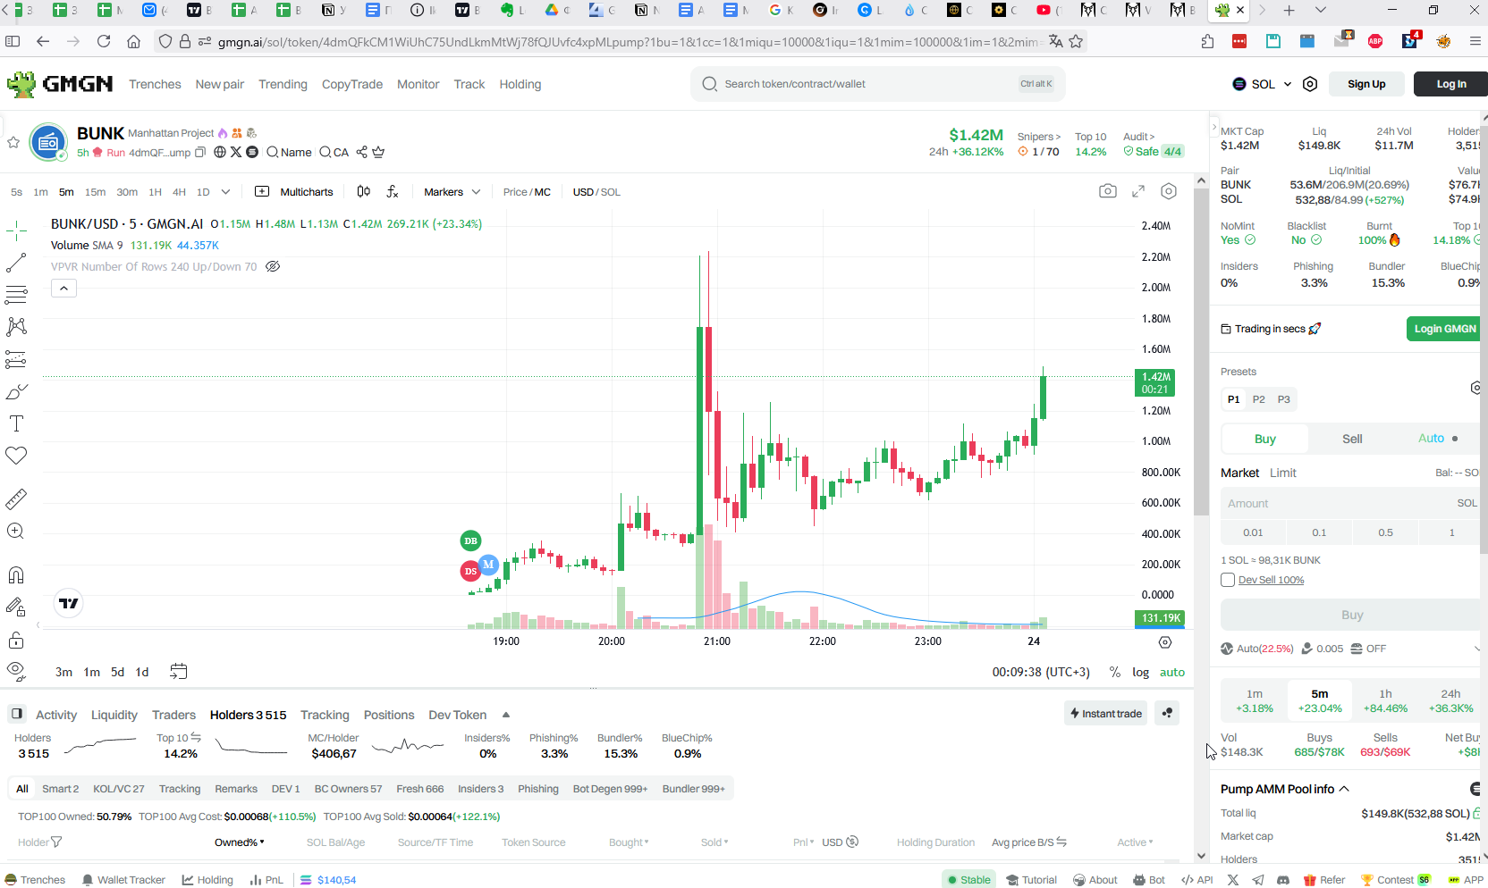Open BUNK website globe icon
This screenshot has width=1488, height=888.
pyautogui.click(x=220, y=152)
